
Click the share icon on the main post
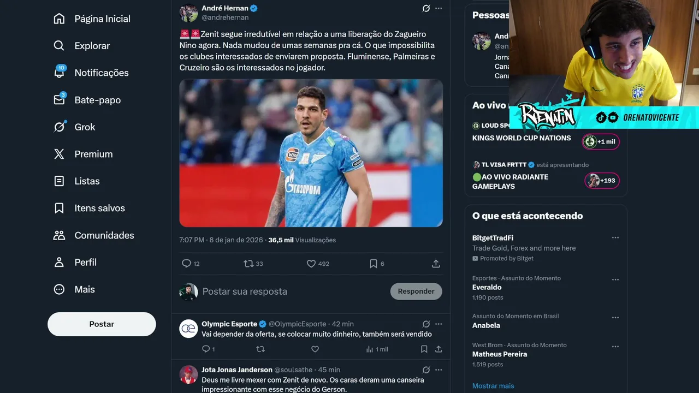pos(436,264)
